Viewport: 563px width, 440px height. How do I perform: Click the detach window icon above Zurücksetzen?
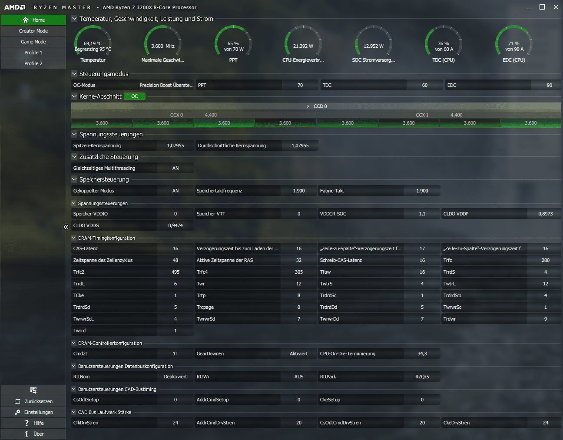33,390
